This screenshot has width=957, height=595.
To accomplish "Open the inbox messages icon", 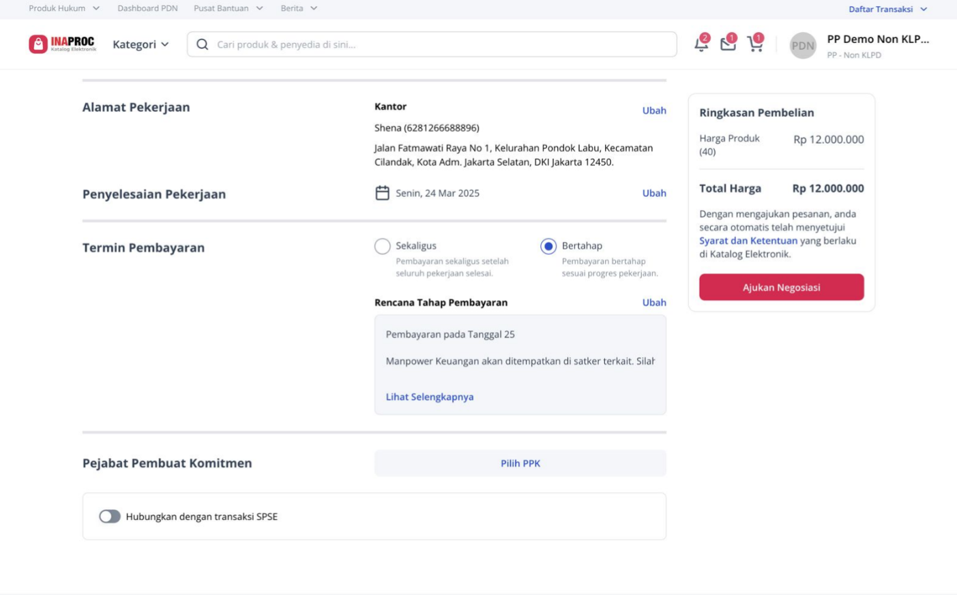I will (x=728, y=44).
